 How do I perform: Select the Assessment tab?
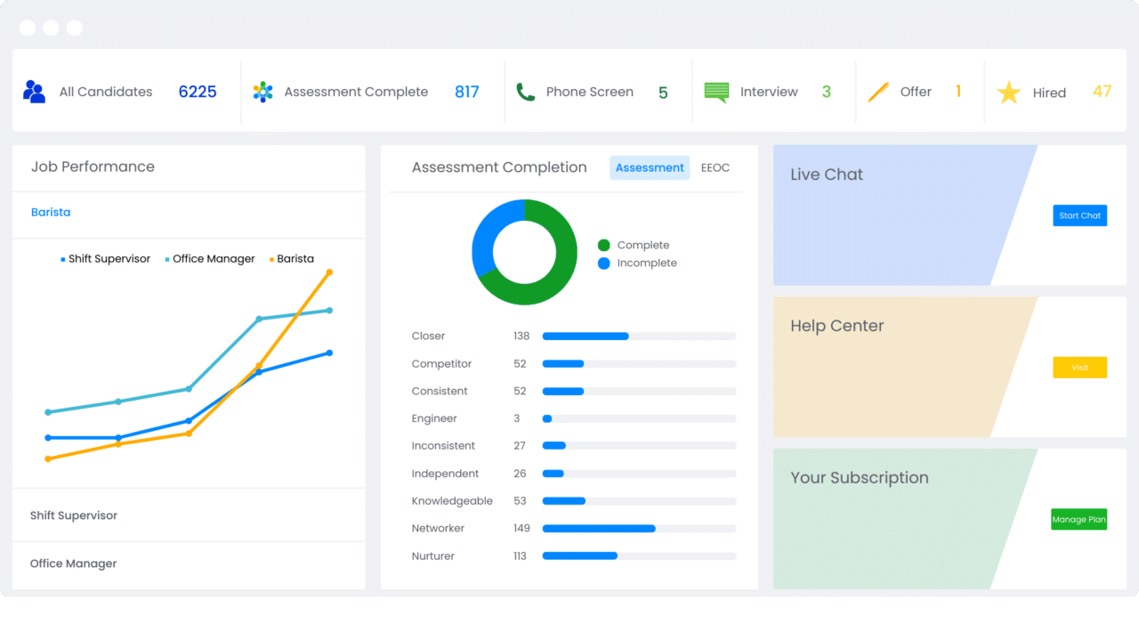[x=650, y=167]
